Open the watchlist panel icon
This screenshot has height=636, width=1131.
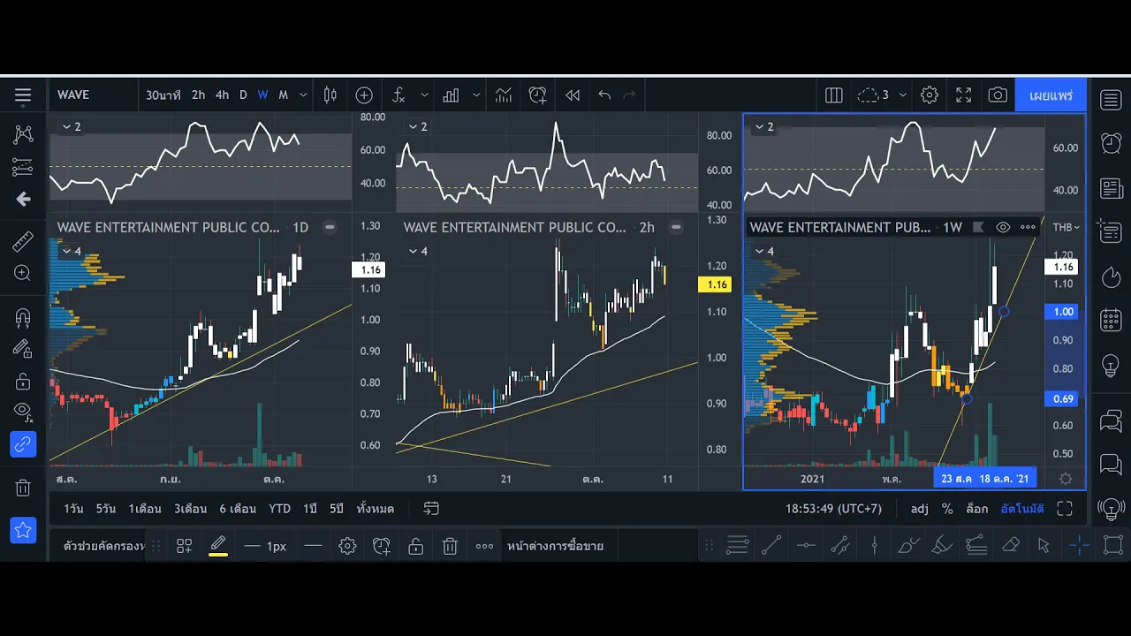tap(1111, 99)
